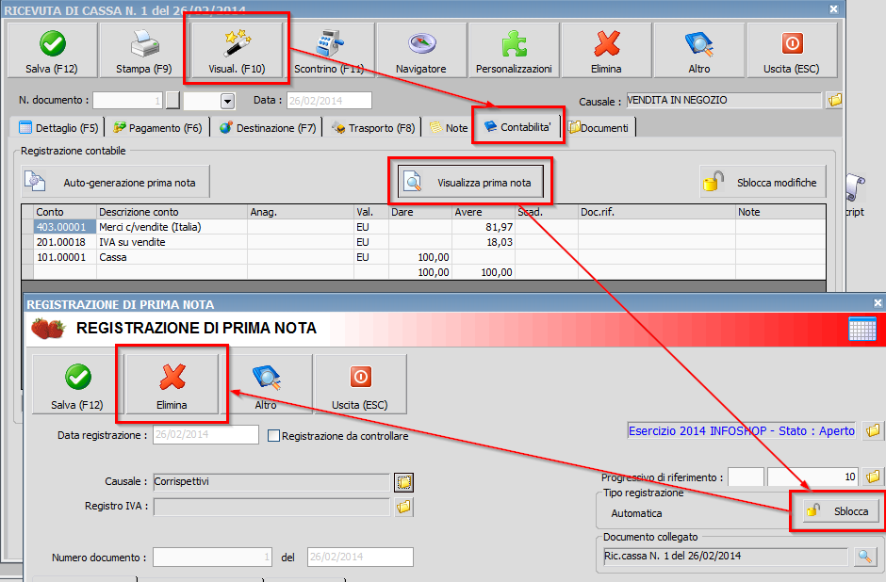Click the del date field in Prima Nota
Viewport: 886px width, 582px height.
360,558
